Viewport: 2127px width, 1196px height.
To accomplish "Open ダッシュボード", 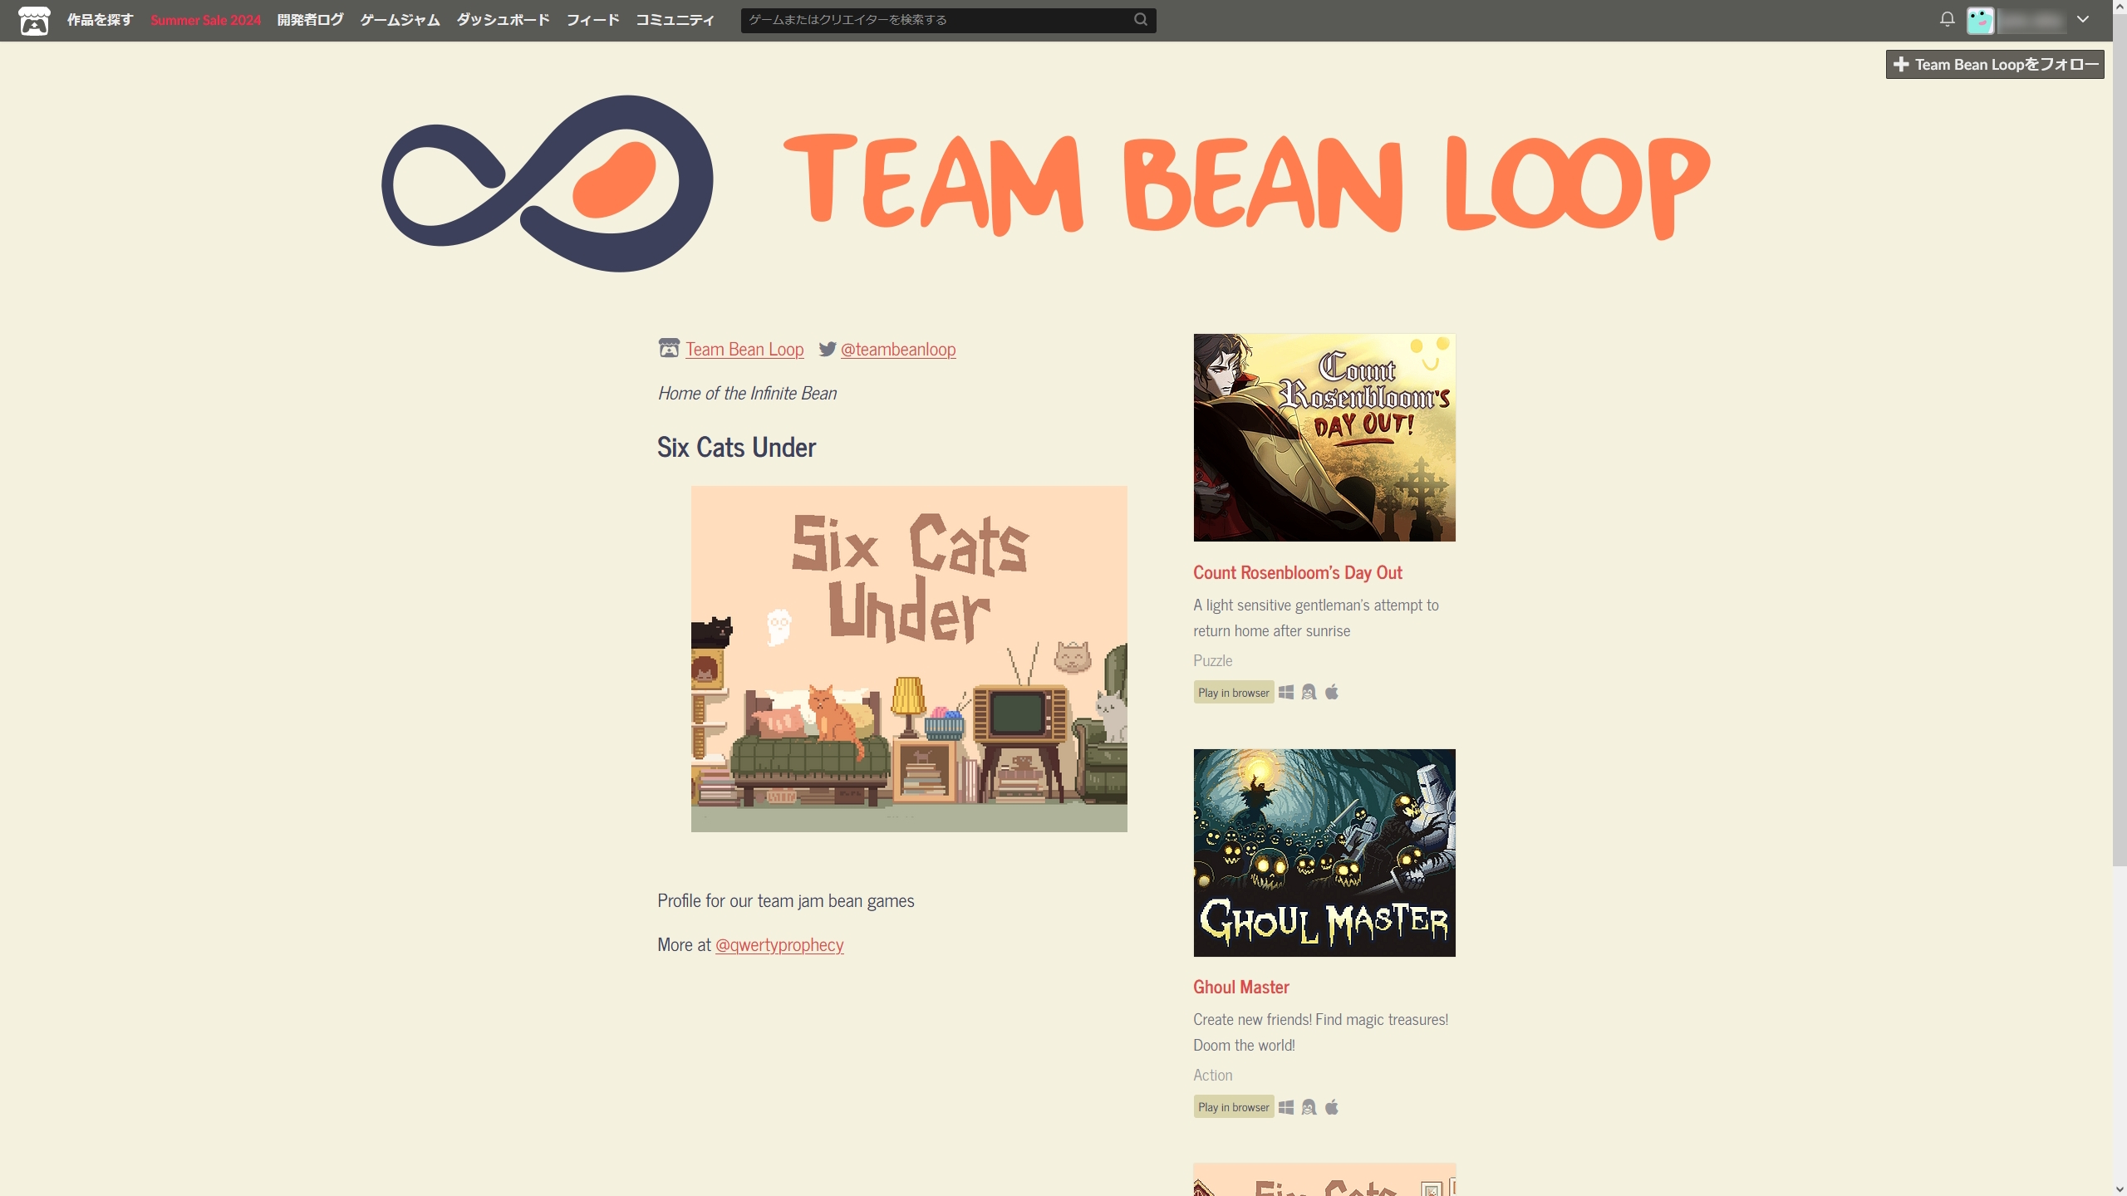I will click(x=503, y=20).
